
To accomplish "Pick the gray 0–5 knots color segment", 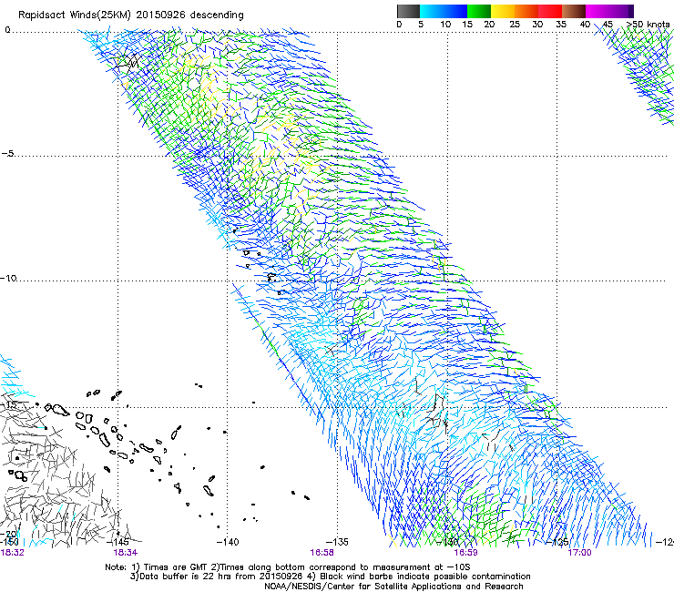I will [408, 11].
